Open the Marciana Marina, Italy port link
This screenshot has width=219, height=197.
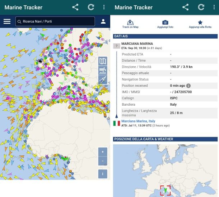[x=138, y=121]
